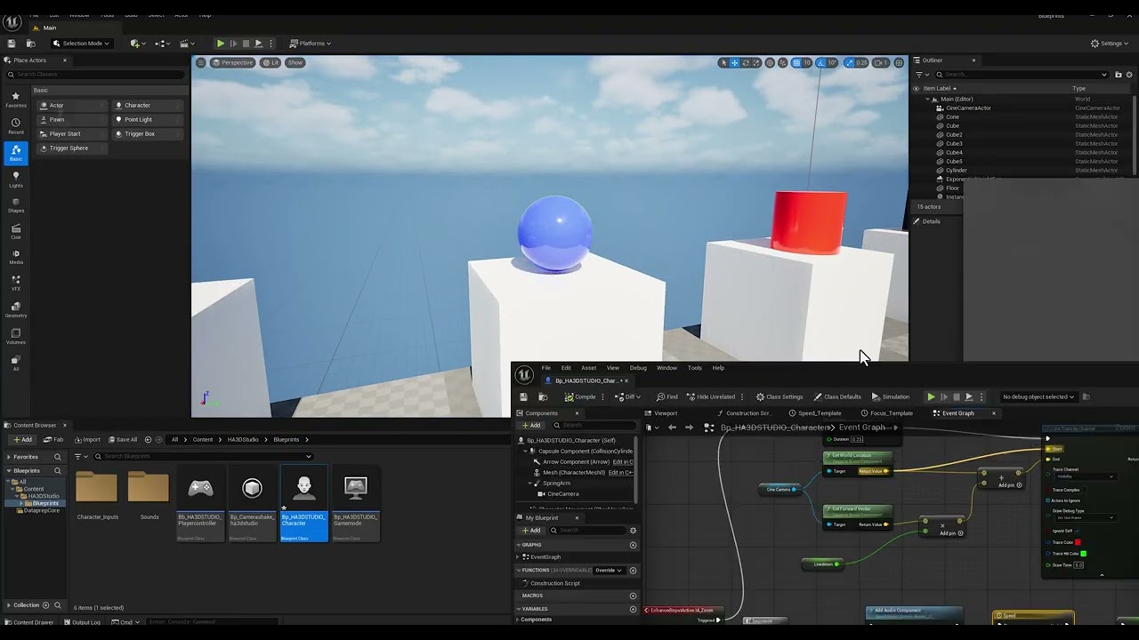Select the Favorites category in Place Actors
This screenshot has width=1139, height=640.
(x=16, y=100)
